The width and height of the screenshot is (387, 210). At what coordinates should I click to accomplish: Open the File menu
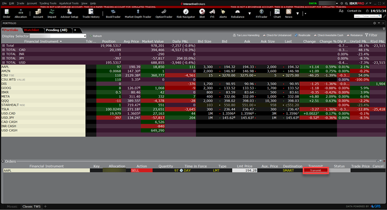[x=4, y=3]
